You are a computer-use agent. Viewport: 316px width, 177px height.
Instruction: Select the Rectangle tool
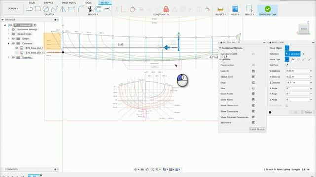[38, 9]
